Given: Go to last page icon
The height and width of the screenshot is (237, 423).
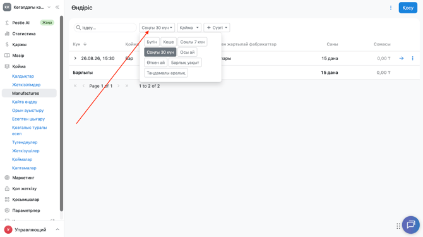Looking at the screenshot, I should point(127,86).
